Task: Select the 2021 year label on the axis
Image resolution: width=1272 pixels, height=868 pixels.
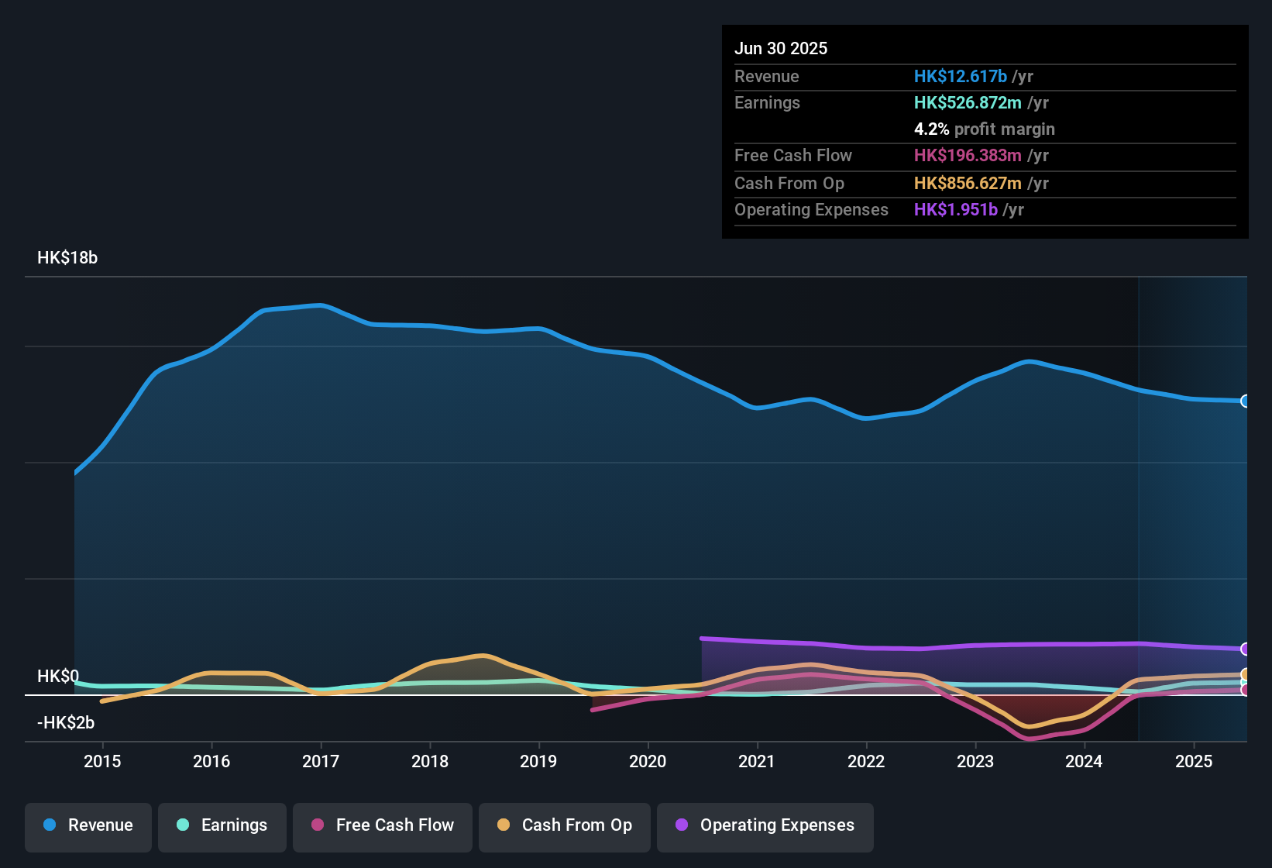Action: 758,762
